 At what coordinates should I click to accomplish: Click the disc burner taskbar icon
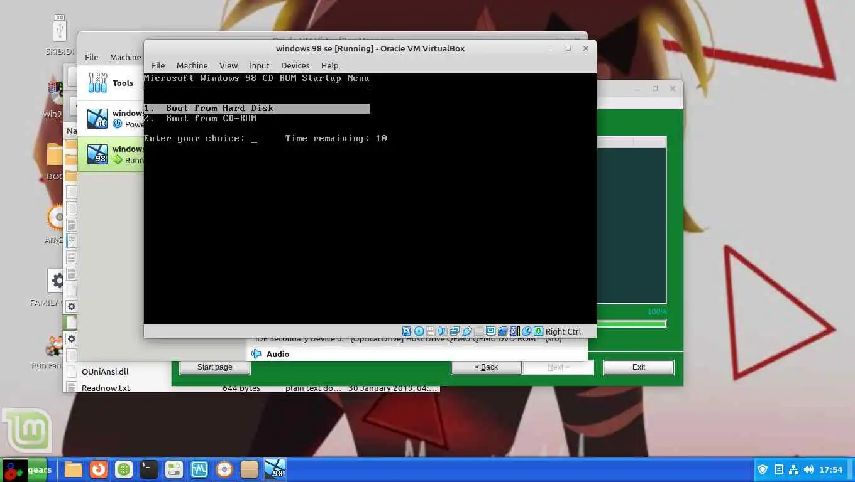(224, 469)
